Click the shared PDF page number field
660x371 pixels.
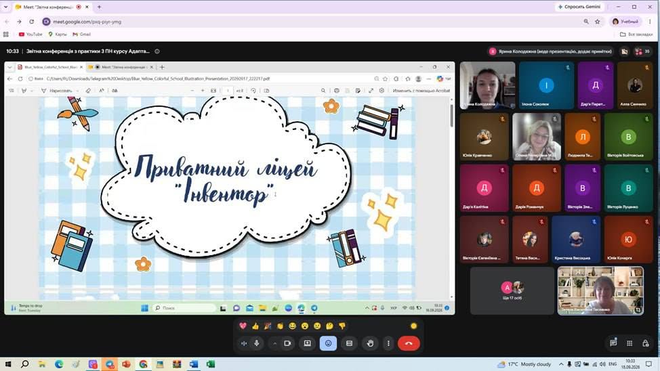coord(228,91)
